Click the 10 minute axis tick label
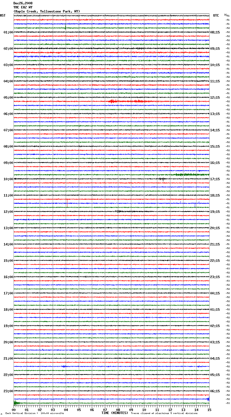Screen dimensions: 231x417 (x=144, y=410)
